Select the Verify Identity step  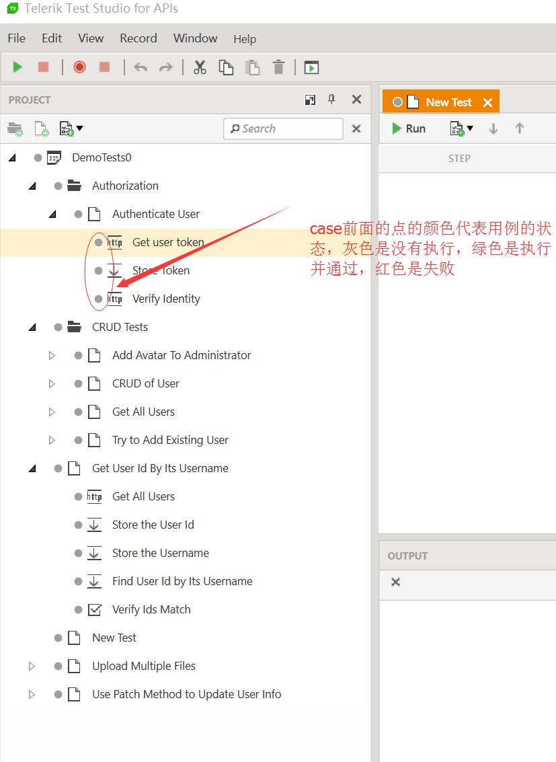coord(166,299)
